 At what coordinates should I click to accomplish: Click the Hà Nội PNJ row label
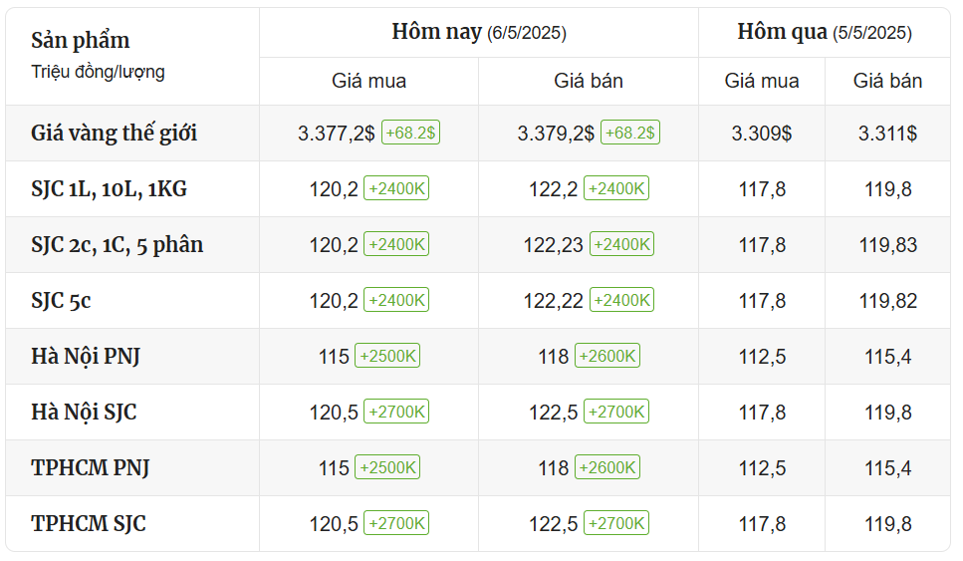[x=86, y=357]
